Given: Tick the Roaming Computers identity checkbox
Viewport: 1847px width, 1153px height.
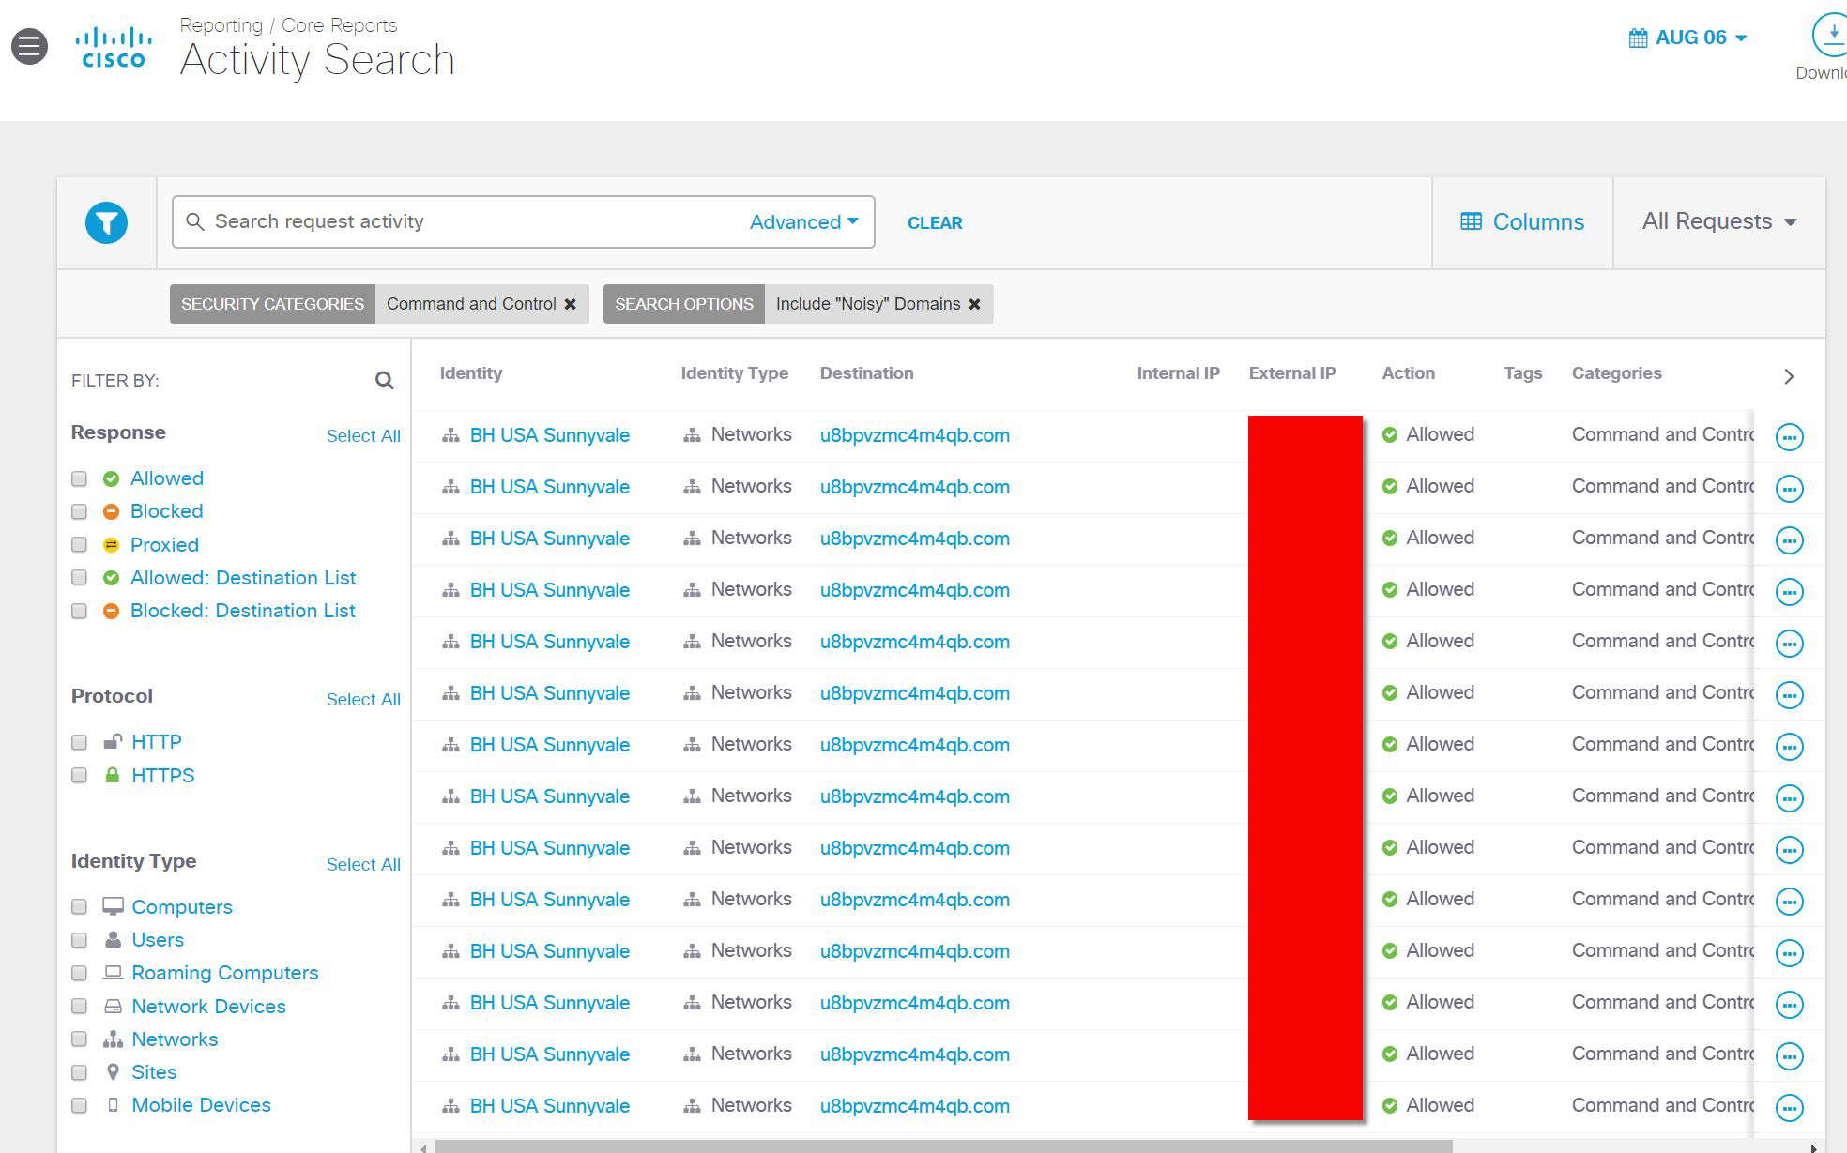Looking at the screenshot, I should pos(80,973).
